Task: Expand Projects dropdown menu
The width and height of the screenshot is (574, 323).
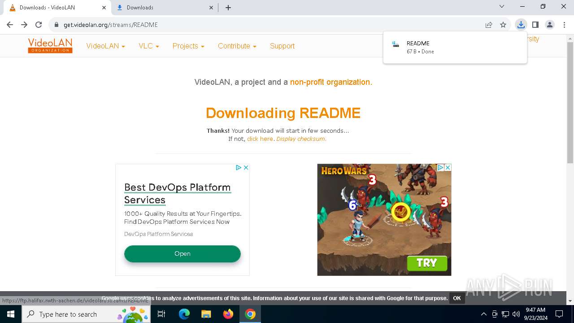Action: click(188, 46)
